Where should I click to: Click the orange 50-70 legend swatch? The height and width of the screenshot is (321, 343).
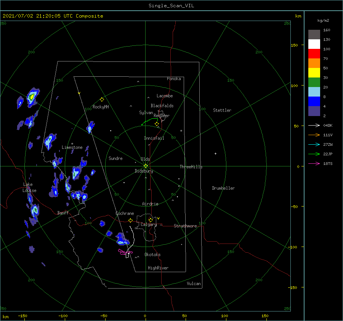pos(314,63)
